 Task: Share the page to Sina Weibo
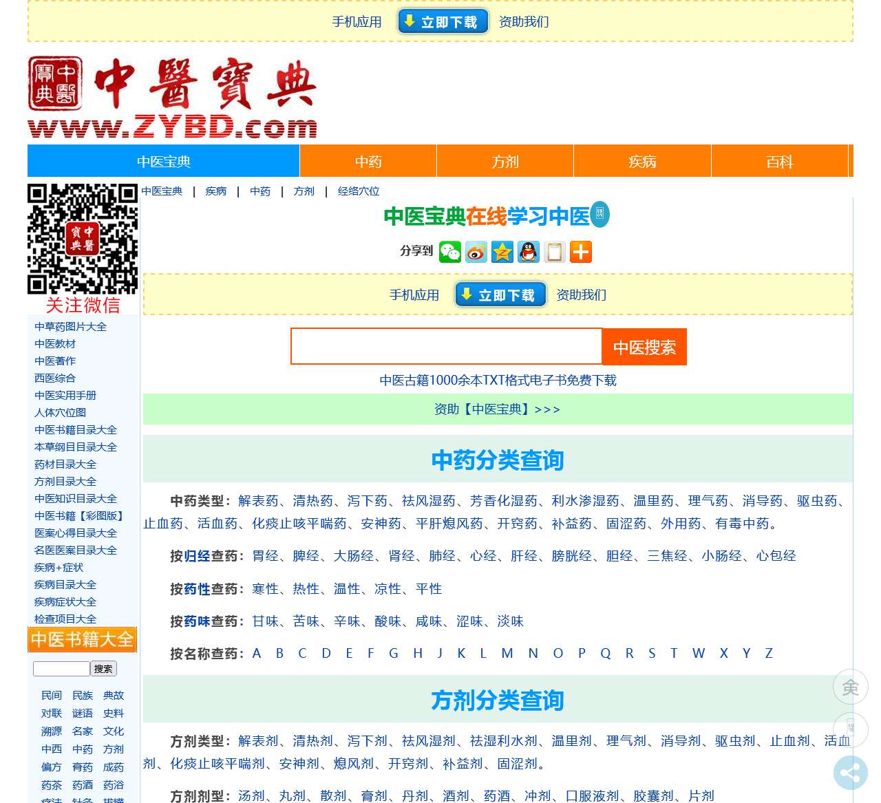tap(477, 252)
